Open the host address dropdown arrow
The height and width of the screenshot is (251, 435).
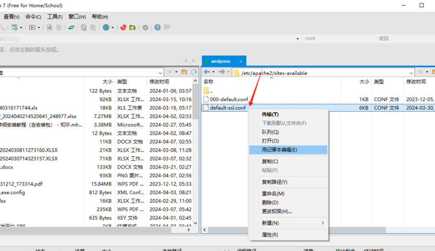298,39
